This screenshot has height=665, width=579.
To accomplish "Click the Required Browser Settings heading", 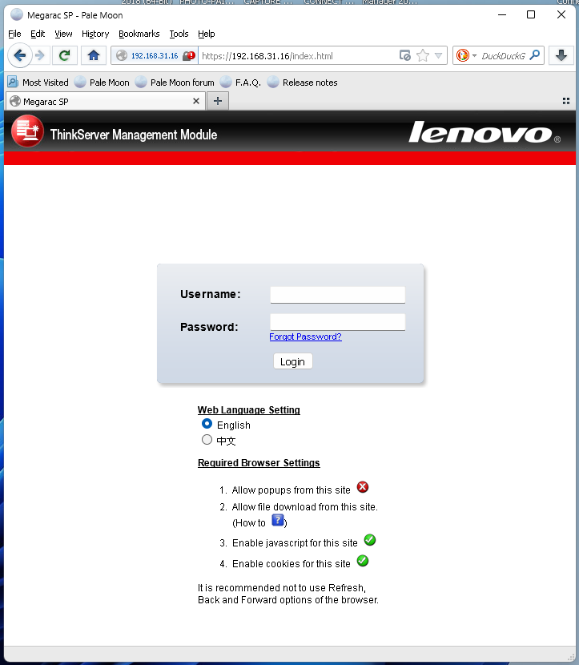I will 259,463.
